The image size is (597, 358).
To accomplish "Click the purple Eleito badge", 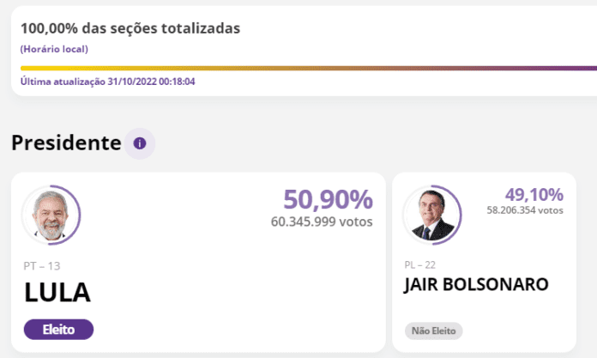I will point(58,329).
